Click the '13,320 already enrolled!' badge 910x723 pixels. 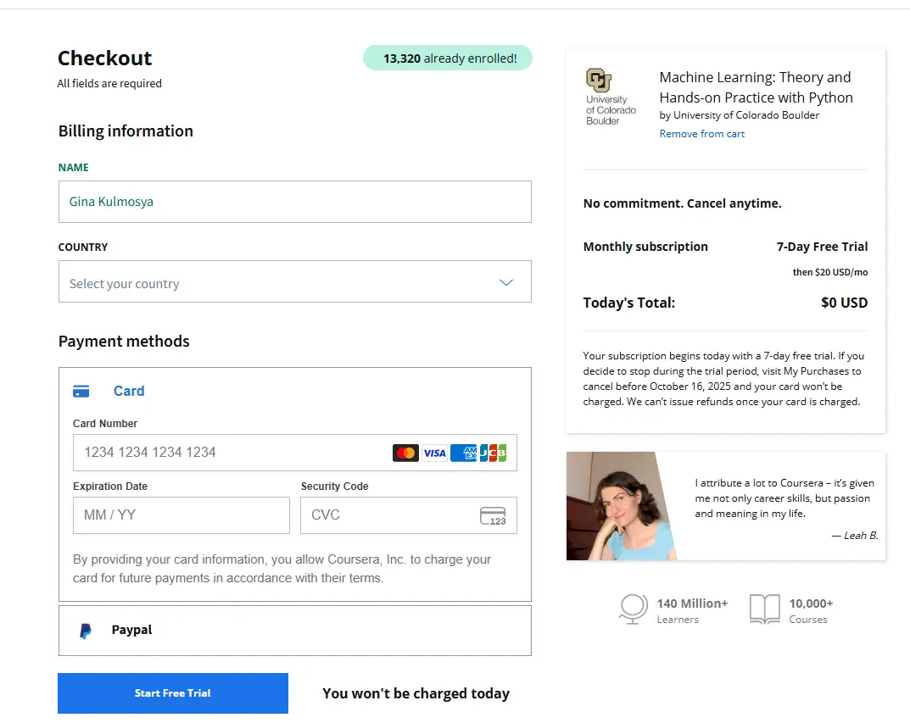pyautogui.click(x=448, y=58)
